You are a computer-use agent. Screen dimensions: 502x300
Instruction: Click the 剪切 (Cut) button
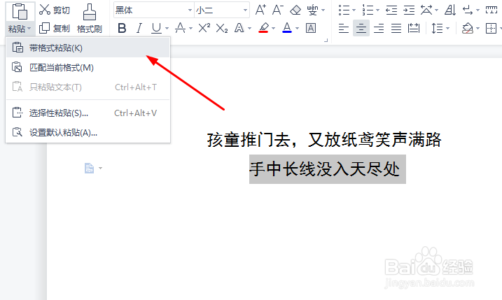[x=54, y=10]
